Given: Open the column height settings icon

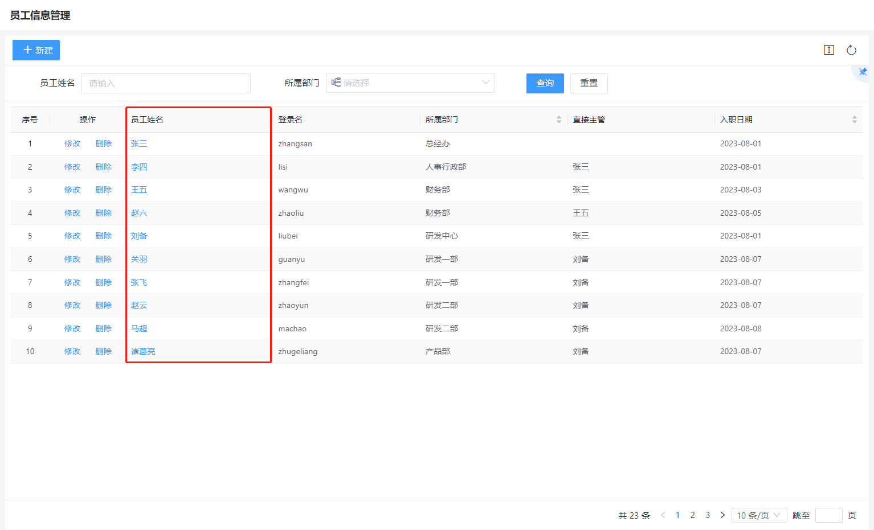Looking at the screenshot, I should [x=829, y=50].
